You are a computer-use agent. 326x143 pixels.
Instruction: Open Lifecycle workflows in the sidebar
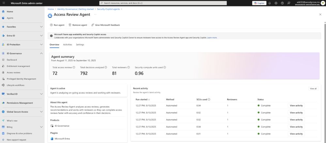[16, 85]
